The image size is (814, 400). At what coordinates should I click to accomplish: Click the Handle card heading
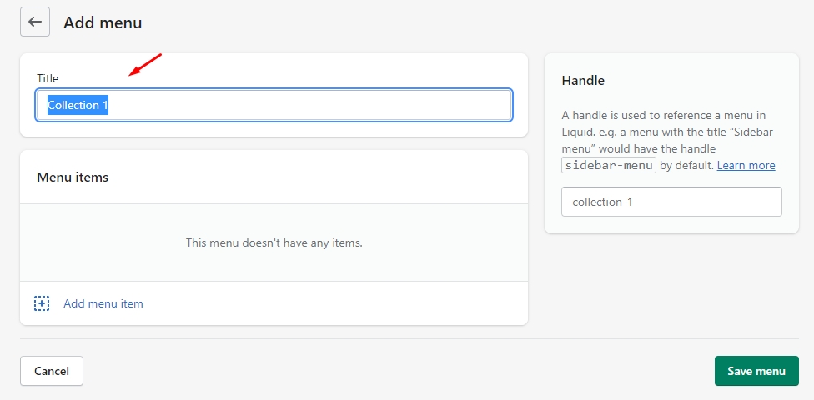[583, 81]
